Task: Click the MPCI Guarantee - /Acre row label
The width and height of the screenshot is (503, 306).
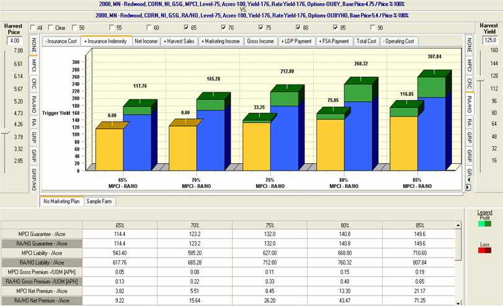Action: pyautogui.click(x=42, y=234)
